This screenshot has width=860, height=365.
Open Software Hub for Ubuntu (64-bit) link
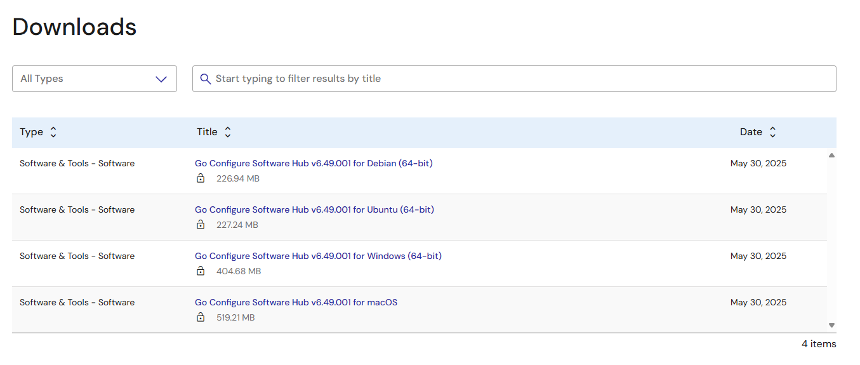[314, 209]
